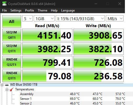This screenshot has width=133, height=105.
Task: Open the Theme menu
Action: tap(43, 10)
